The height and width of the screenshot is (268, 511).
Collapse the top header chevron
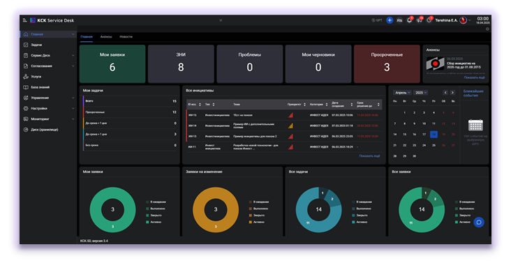221,20
